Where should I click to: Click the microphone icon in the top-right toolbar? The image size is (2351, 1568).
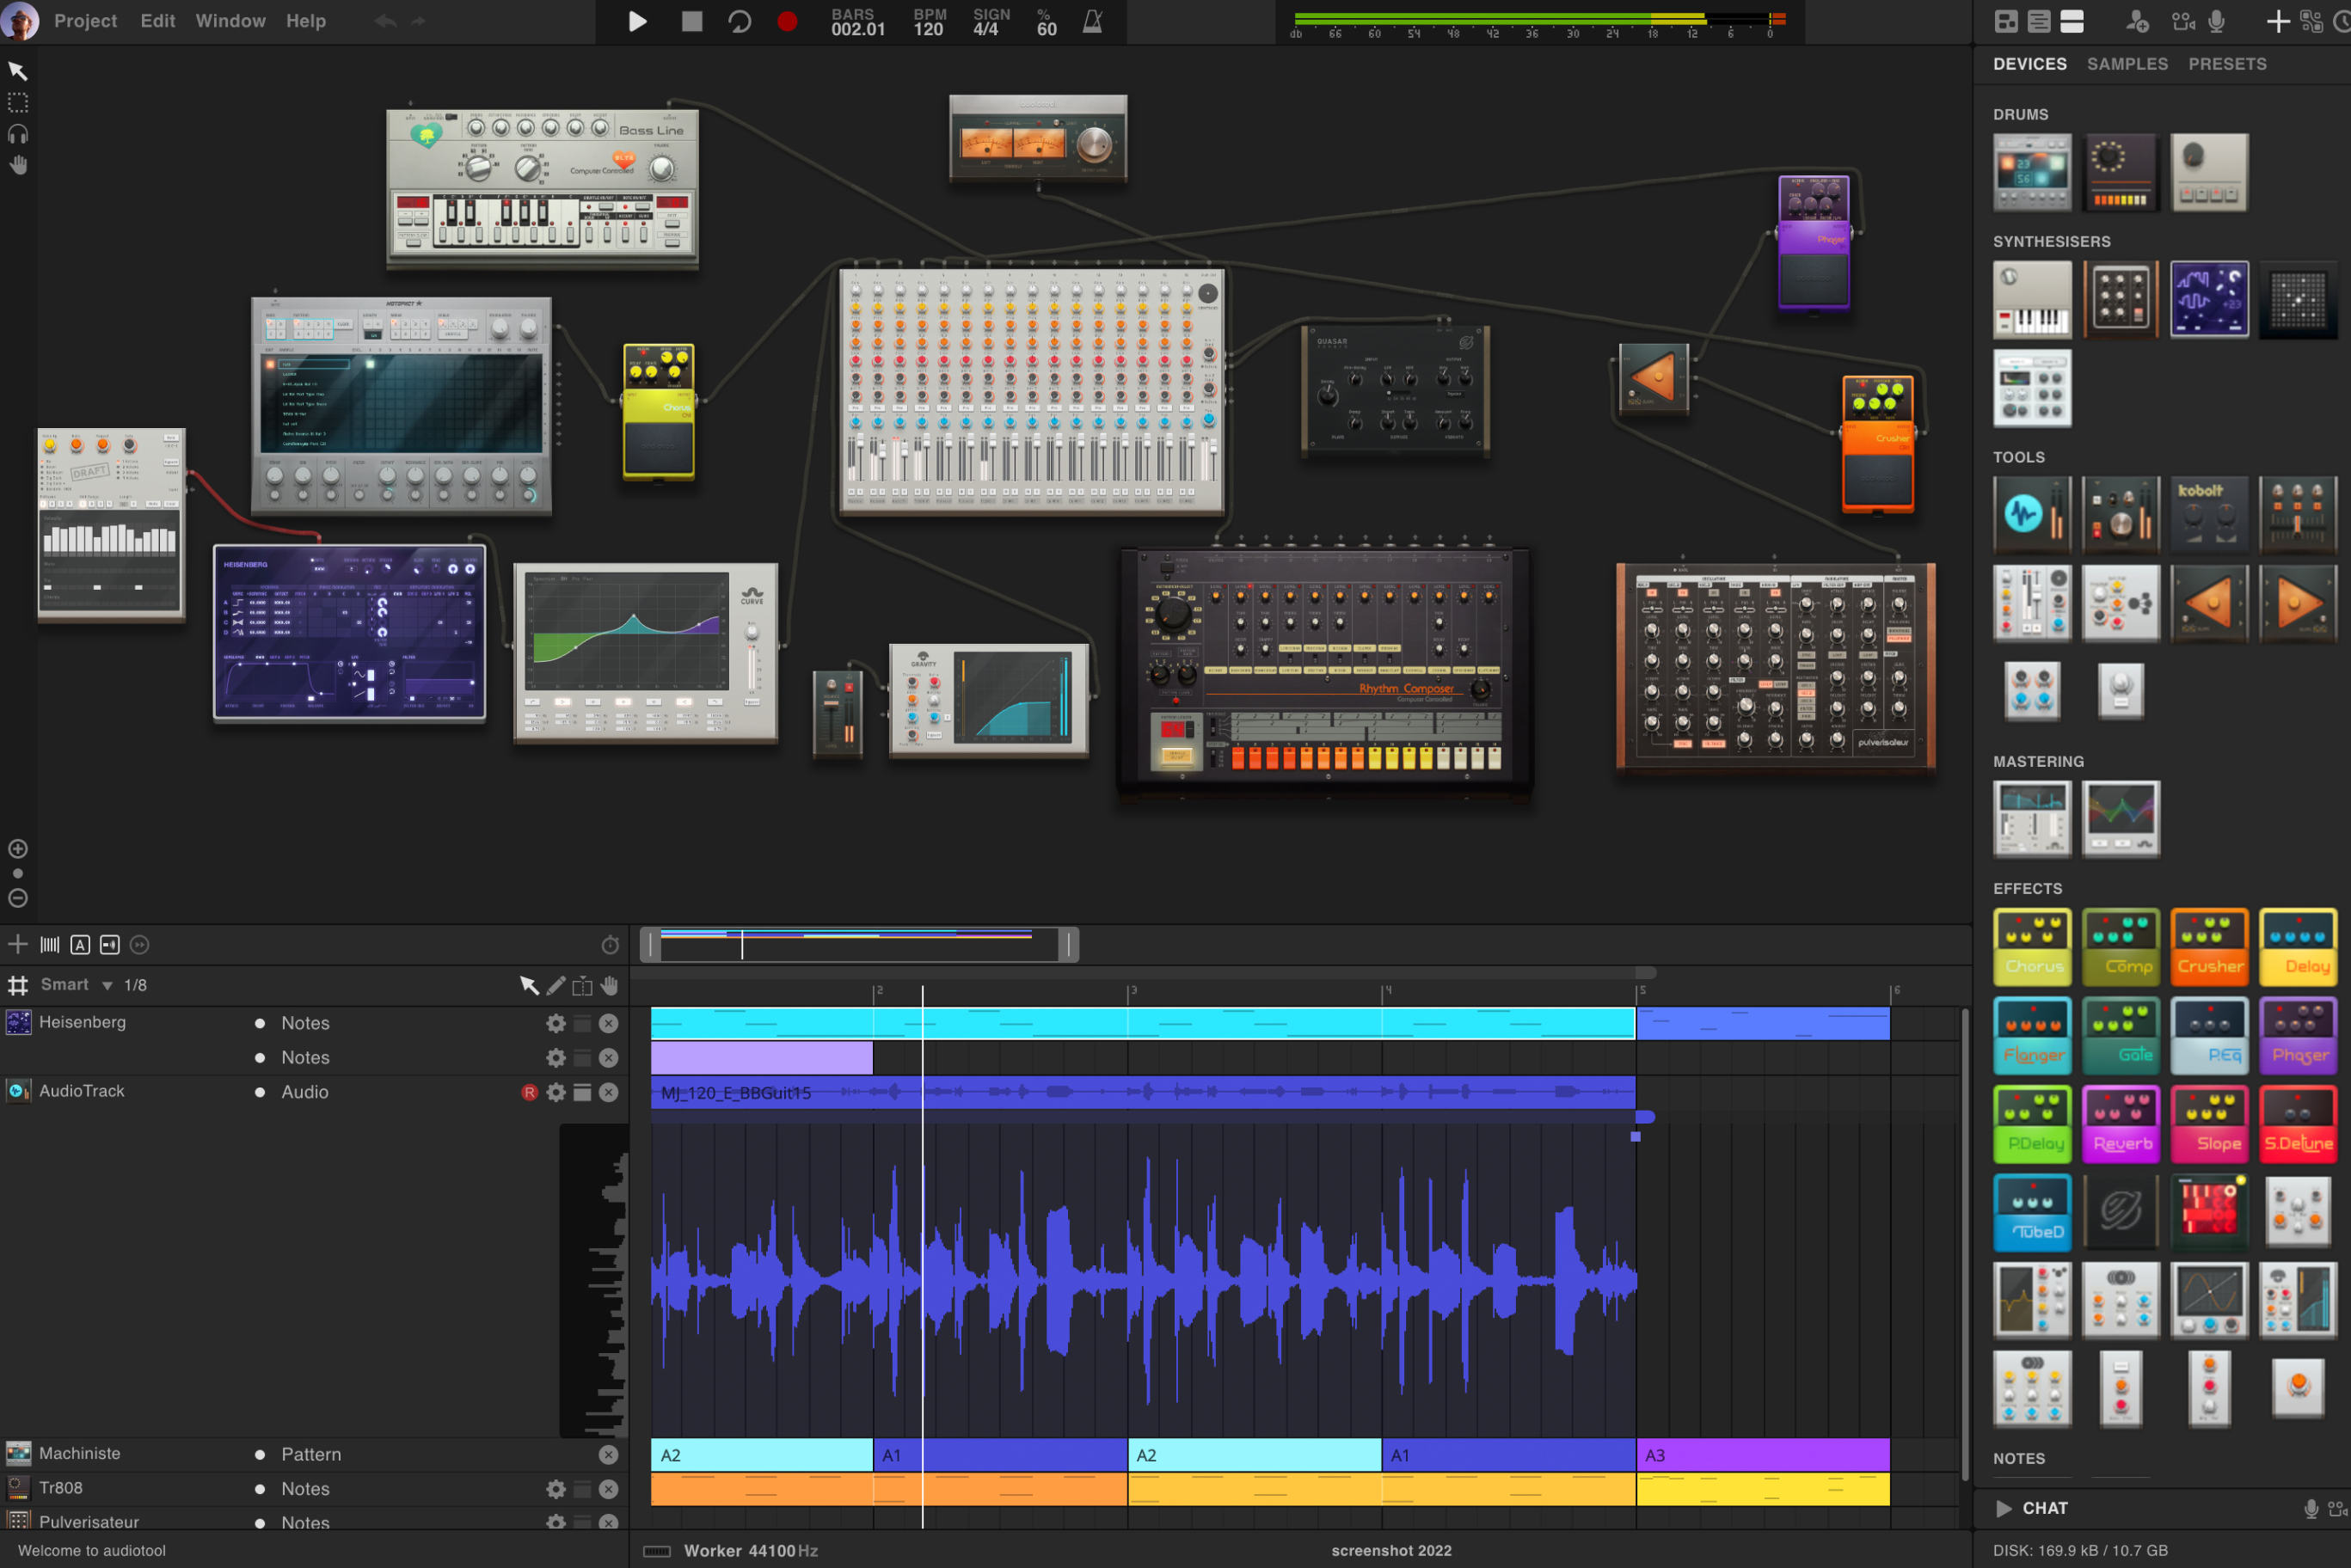[2216, 21]
